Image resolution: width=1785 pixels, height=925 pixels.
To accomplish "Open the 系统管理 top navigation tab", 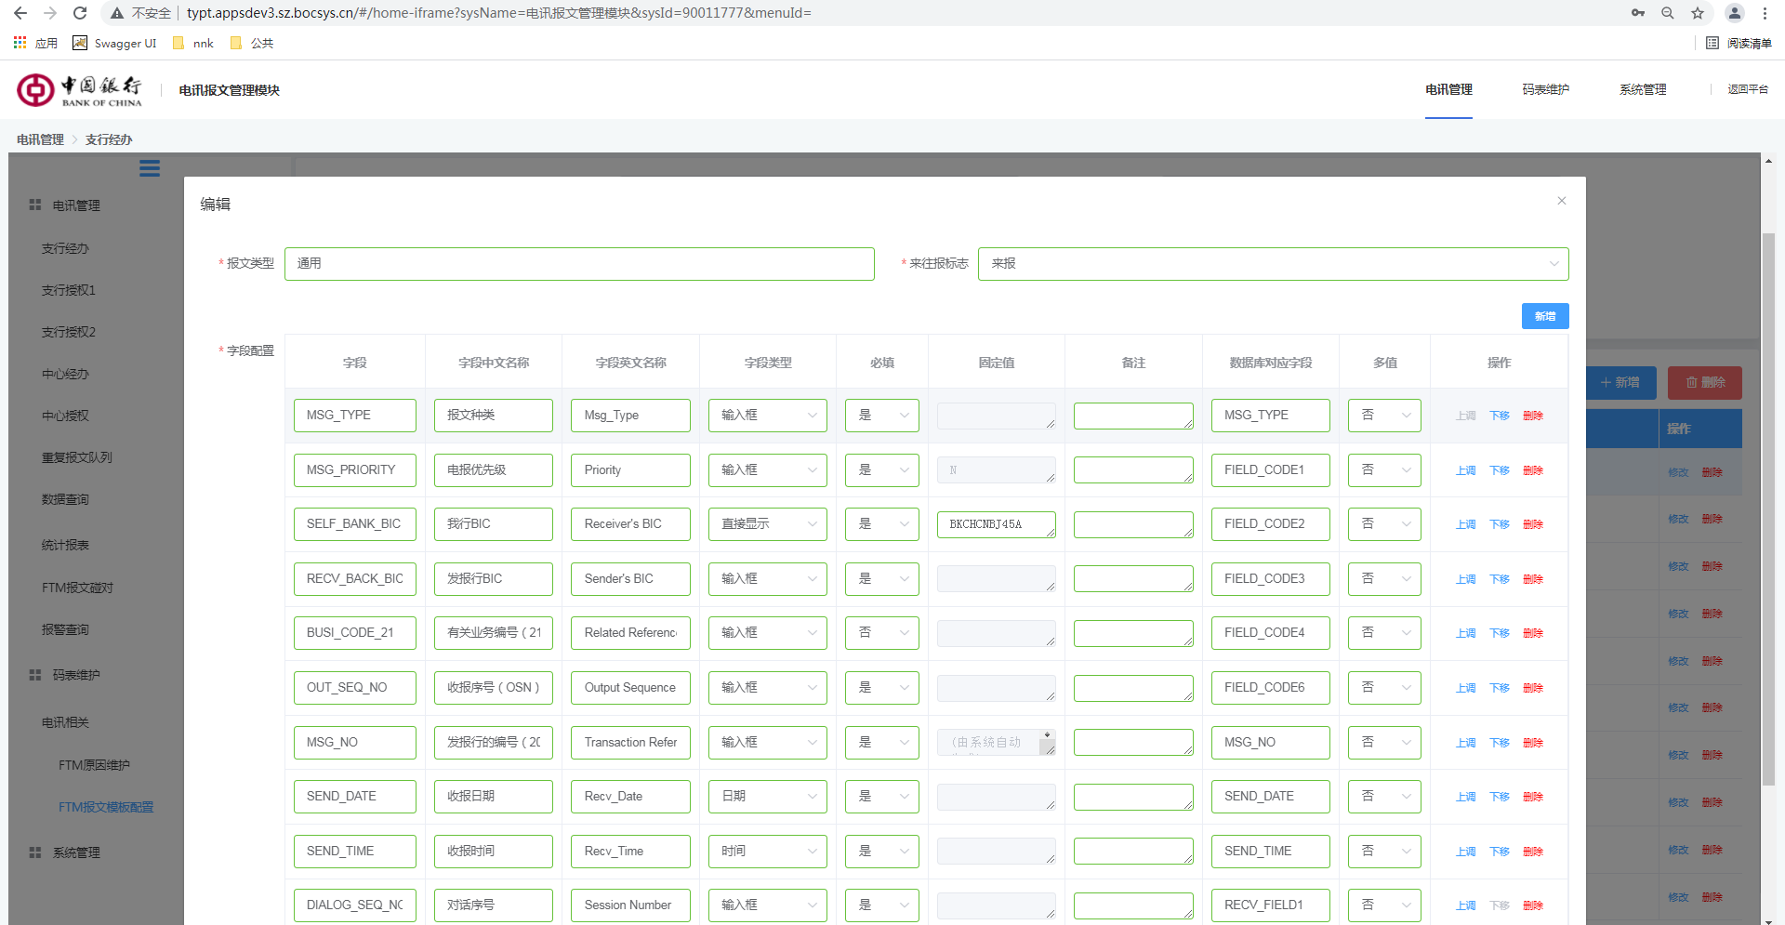I will pos(1643,89).
